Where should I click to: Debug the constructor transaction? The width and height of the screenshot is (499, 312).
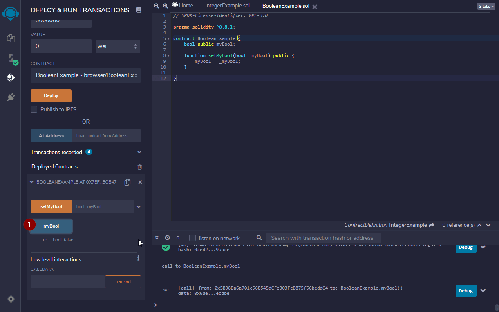(466, 247)
